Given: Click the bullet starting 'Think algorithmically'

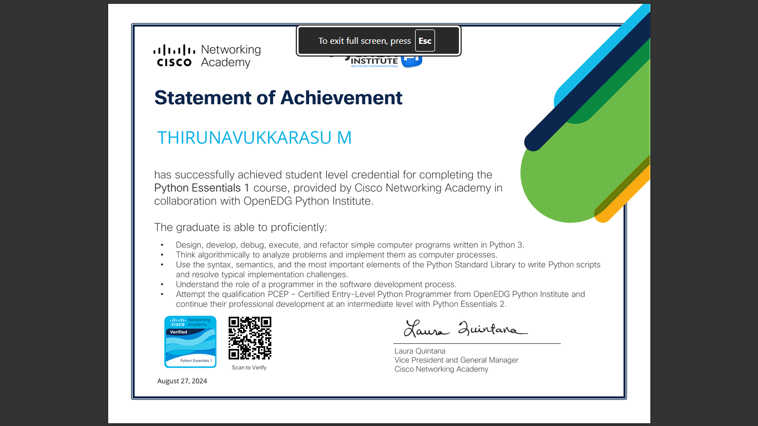Looking at the screenshot, I should (336, 255).
